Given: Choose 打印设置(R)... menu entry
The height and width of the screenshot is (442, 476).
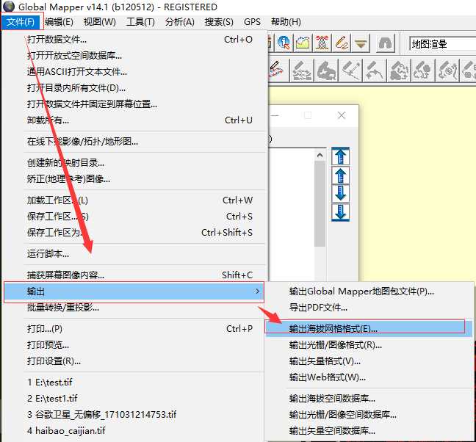Looking at the screenshot, I should pyautogui.click(x=135, y=361).
